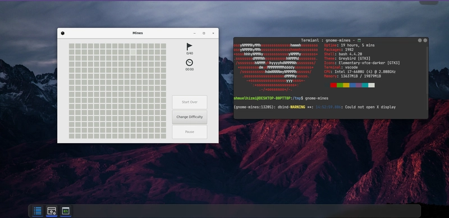Click the "0/40" flag count text

click(190, 53)
